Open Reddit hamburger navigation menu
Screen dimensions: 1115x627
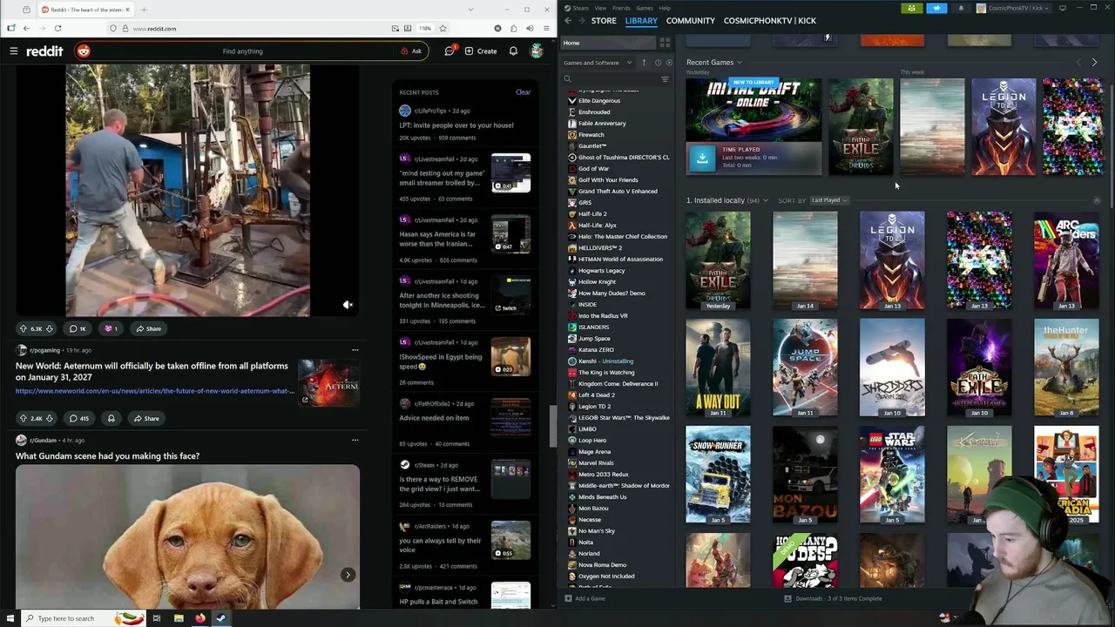coord(13,51)
